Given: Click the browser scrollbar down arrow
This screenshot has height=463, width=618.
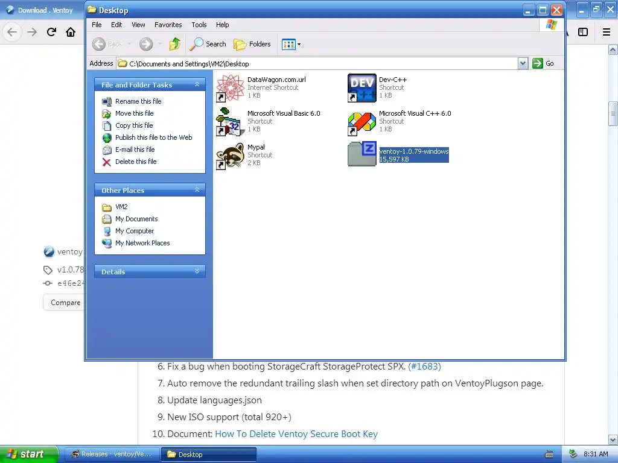Looking at the screenshot, I should tap(613, 439).
